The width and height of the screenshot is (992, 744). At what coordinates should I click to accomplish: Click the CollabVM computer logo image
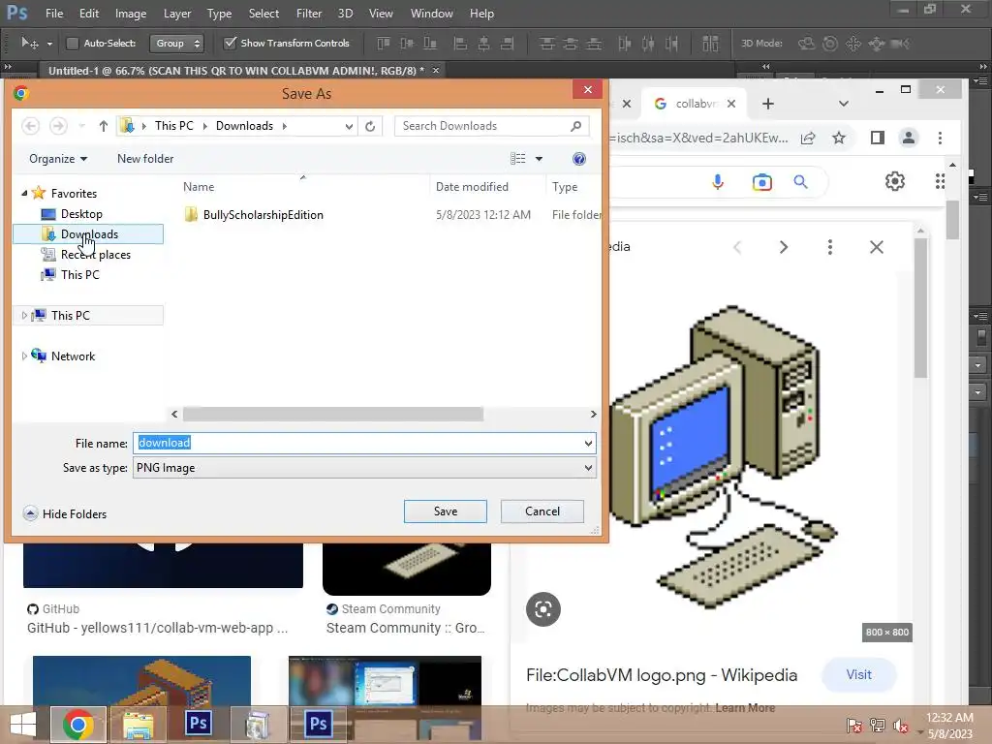pyautogui.click(x=723, y=455)
